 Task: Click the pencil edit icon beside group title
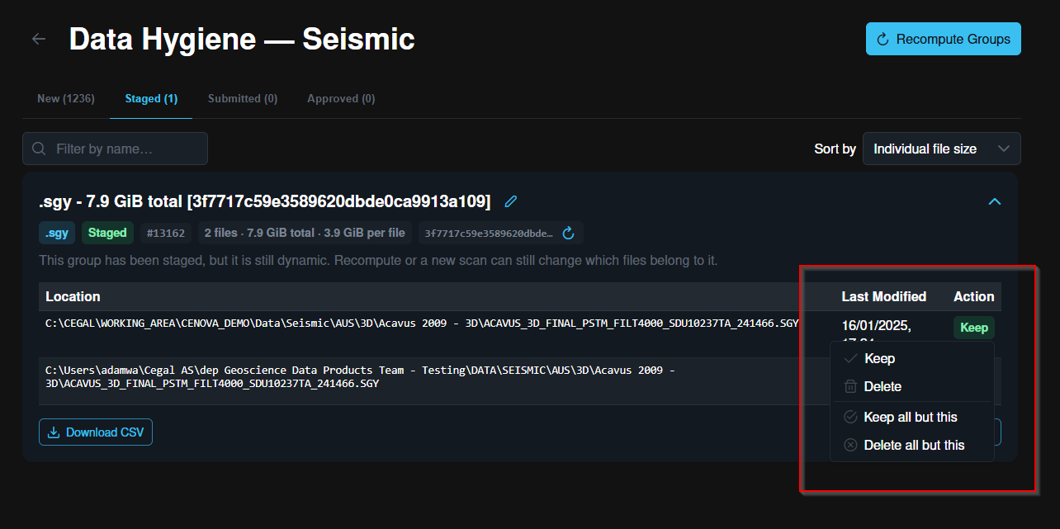click(x=511, y=201)
